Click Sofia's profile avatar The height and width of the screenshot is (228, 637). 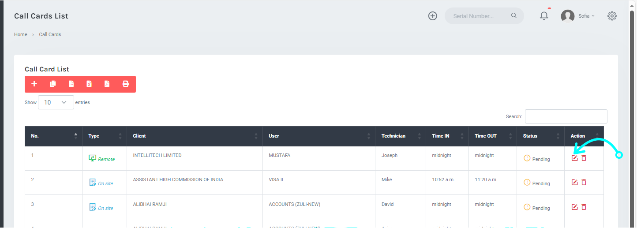click(x=568, y=16)
